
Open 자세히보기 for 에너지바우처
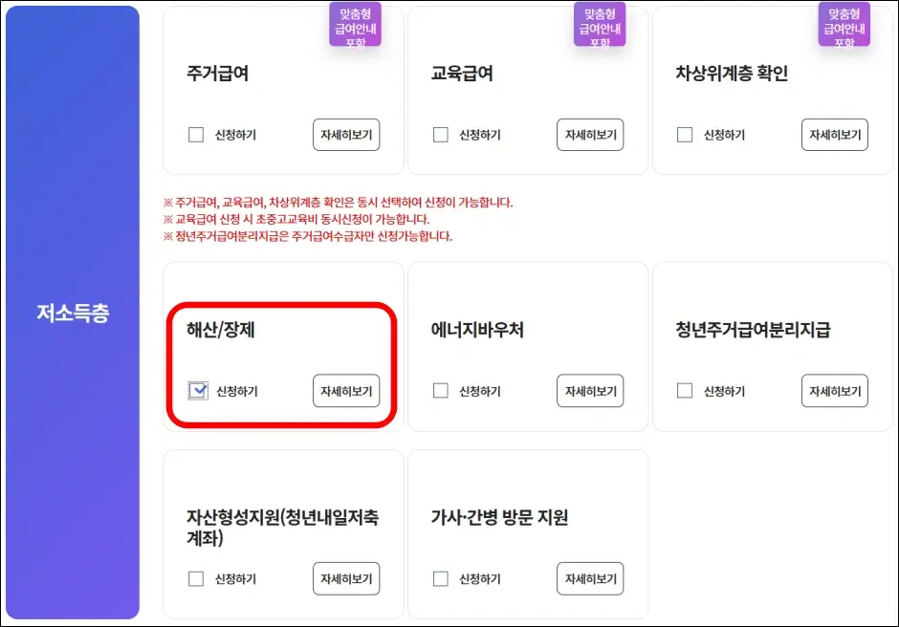(590, 391)
